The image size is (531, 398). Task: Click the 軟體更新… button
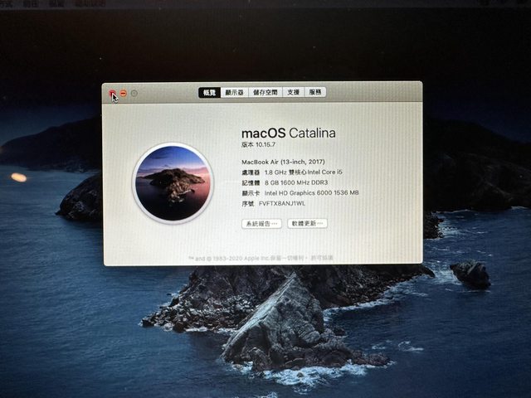(x=307, y=224)
